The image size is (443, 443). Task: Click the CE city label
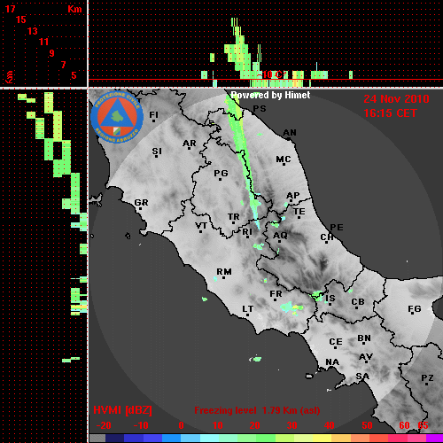click(336, 342)
